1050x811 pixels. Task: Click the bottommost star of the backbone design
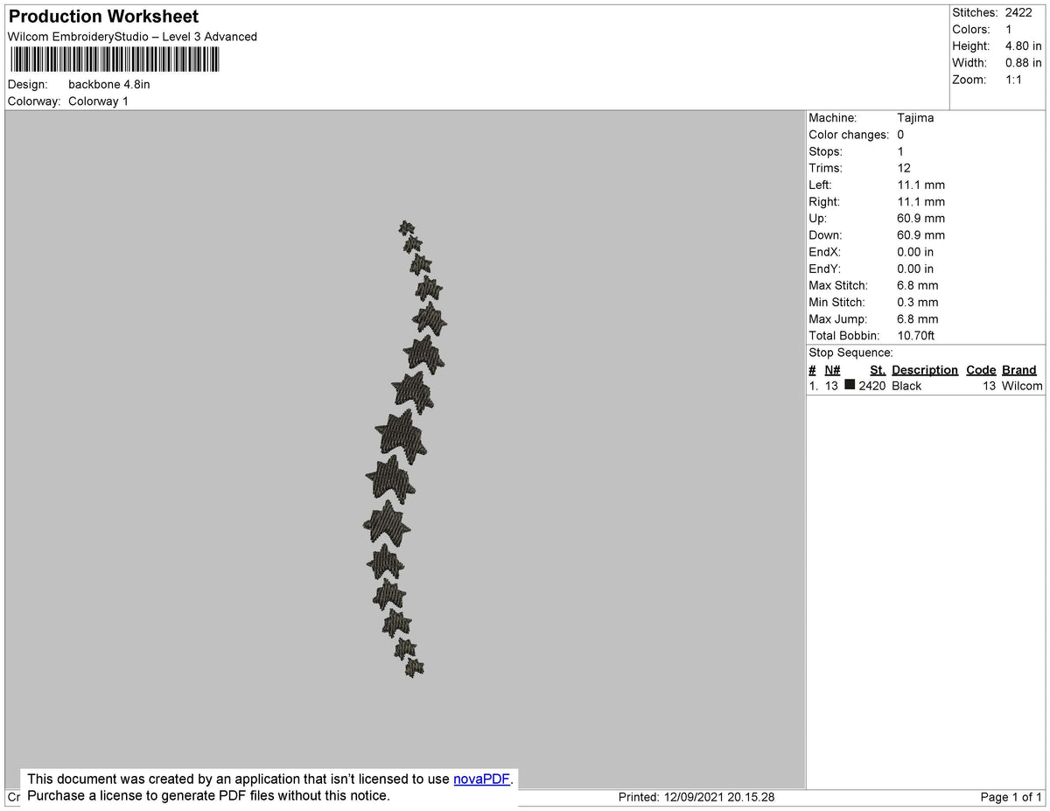click(413, 668)
